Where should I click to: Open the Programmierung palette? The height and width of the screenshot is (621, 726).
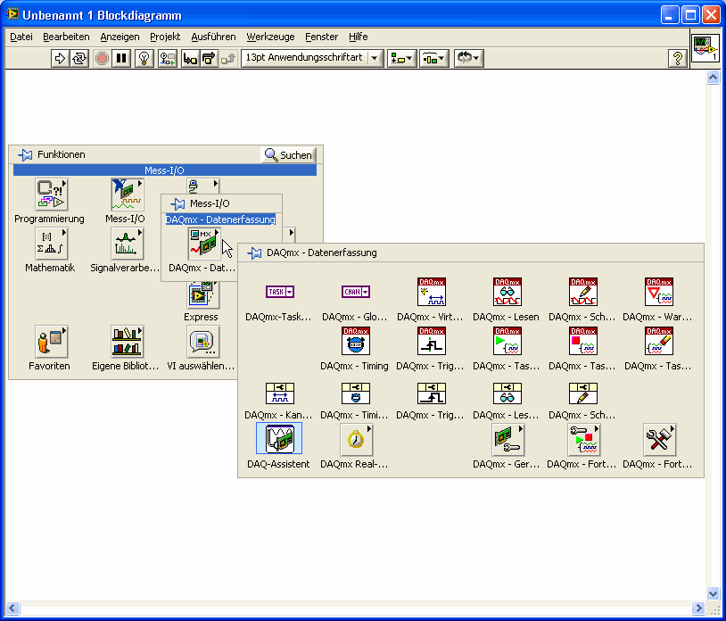(50, 195)
